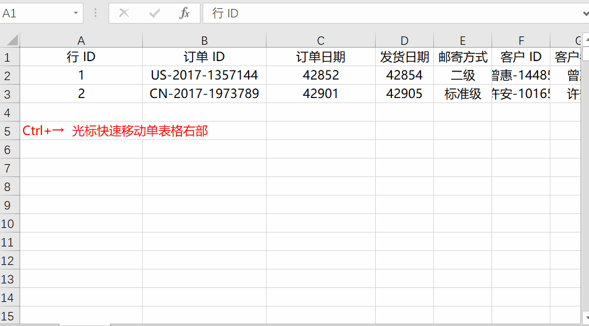Image resolution: width=589 pixels, height=326 pixels.
Task: Select row 2 header
Action: [x=10, y=75]
